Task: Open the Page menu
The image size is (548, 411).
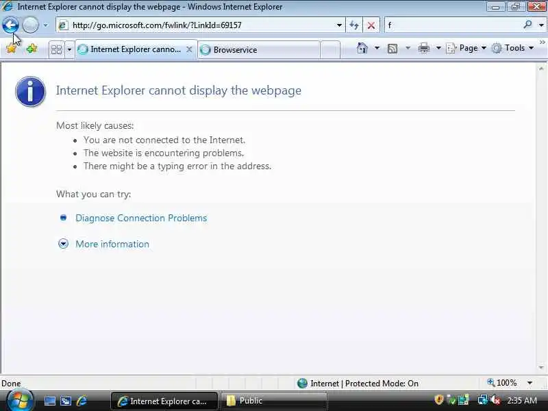Action: [466, 48]
